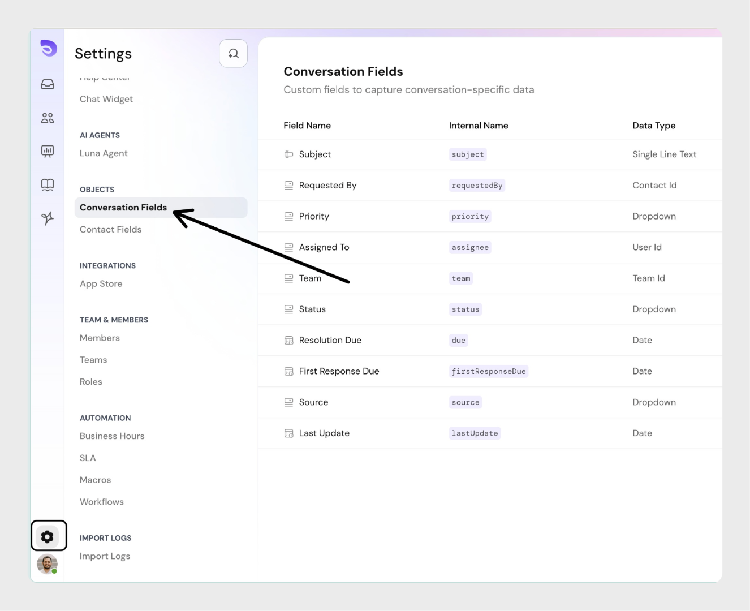Screen dimensions: 750x611
Task: Open user profile avatar
Action: (x=47, y=564)
